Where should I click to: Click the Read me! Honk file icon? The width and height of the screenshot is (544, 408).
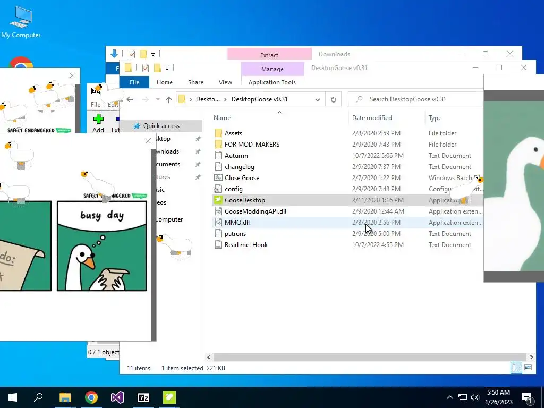[x=218, y=244]
